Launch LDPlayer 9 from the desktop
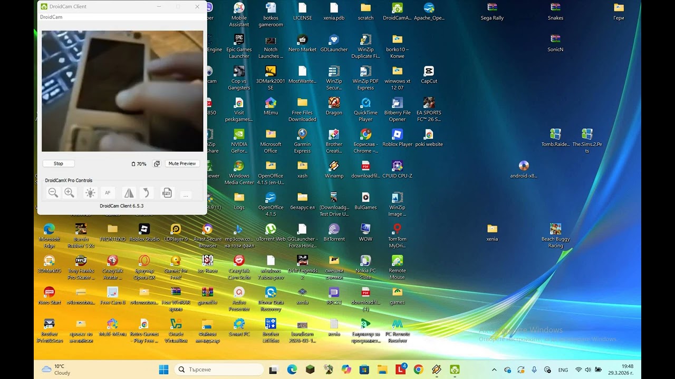 176,233
